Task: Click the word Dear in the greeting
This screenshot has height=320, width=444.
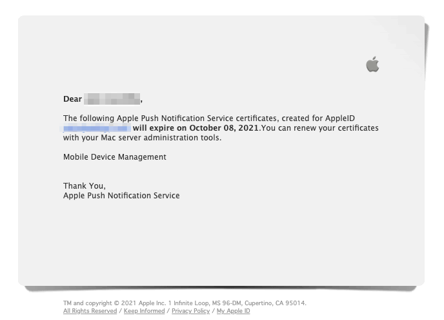Action: (x=72, y=99)
